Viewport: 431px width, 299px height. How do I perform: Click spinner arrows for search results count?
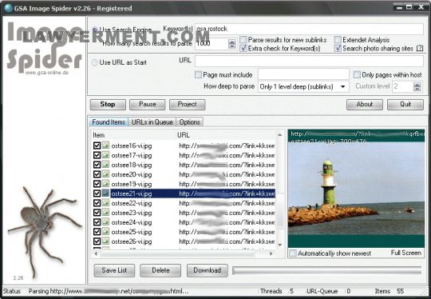[232, 44]
